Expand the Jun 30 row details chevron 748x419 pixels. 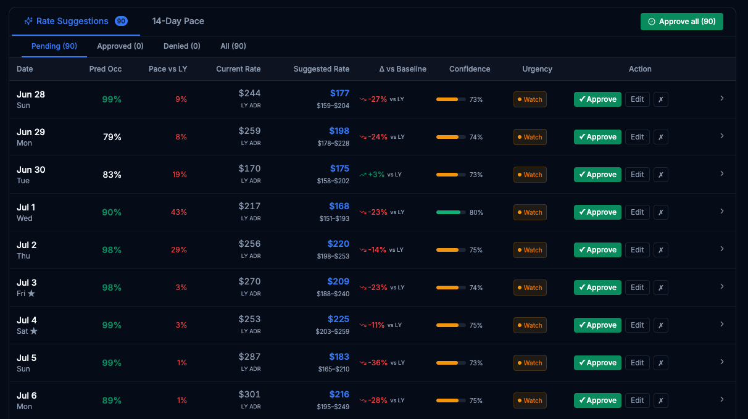[x=721, y=173]
